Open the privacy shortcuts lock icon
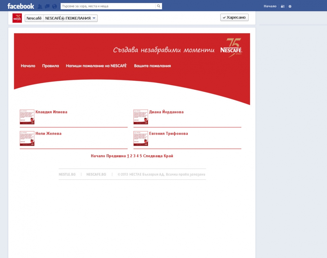327x258 pixels. (x=283, y=6)
